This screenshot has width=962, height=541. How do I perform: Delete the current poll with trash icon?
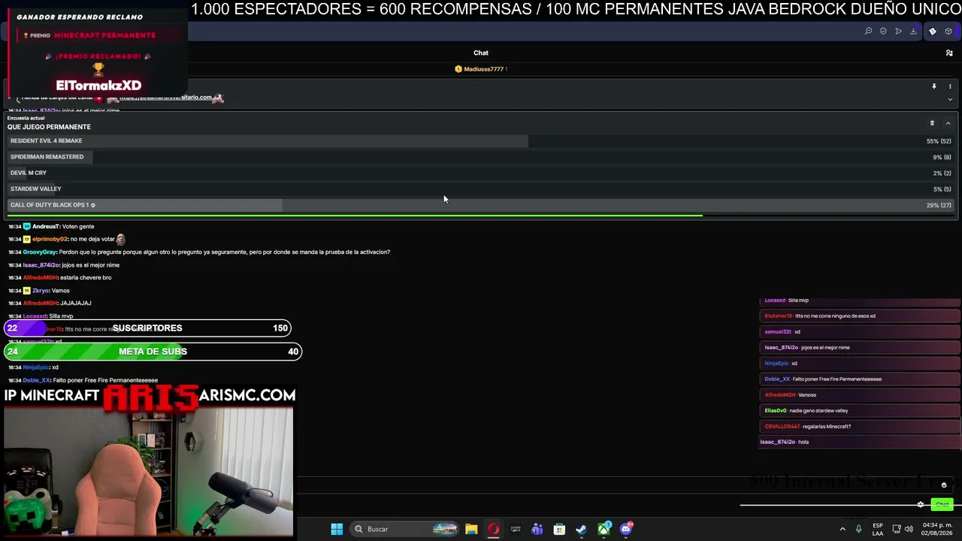click(x=932, y=123)
